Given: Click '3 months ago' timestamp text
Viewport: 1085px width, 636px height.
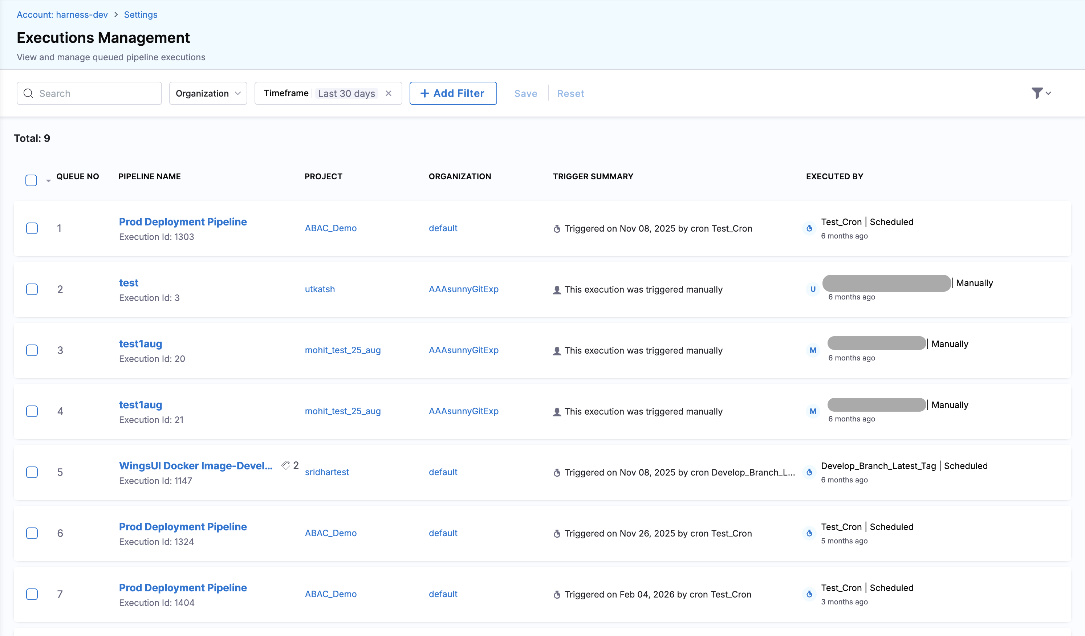Looking at the screenshot, I should 844,602.
